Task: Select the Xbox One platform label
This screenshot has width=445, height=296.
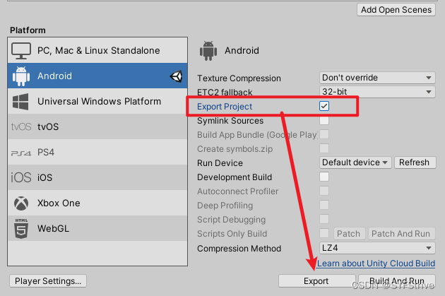Action: tap(59, 203)
